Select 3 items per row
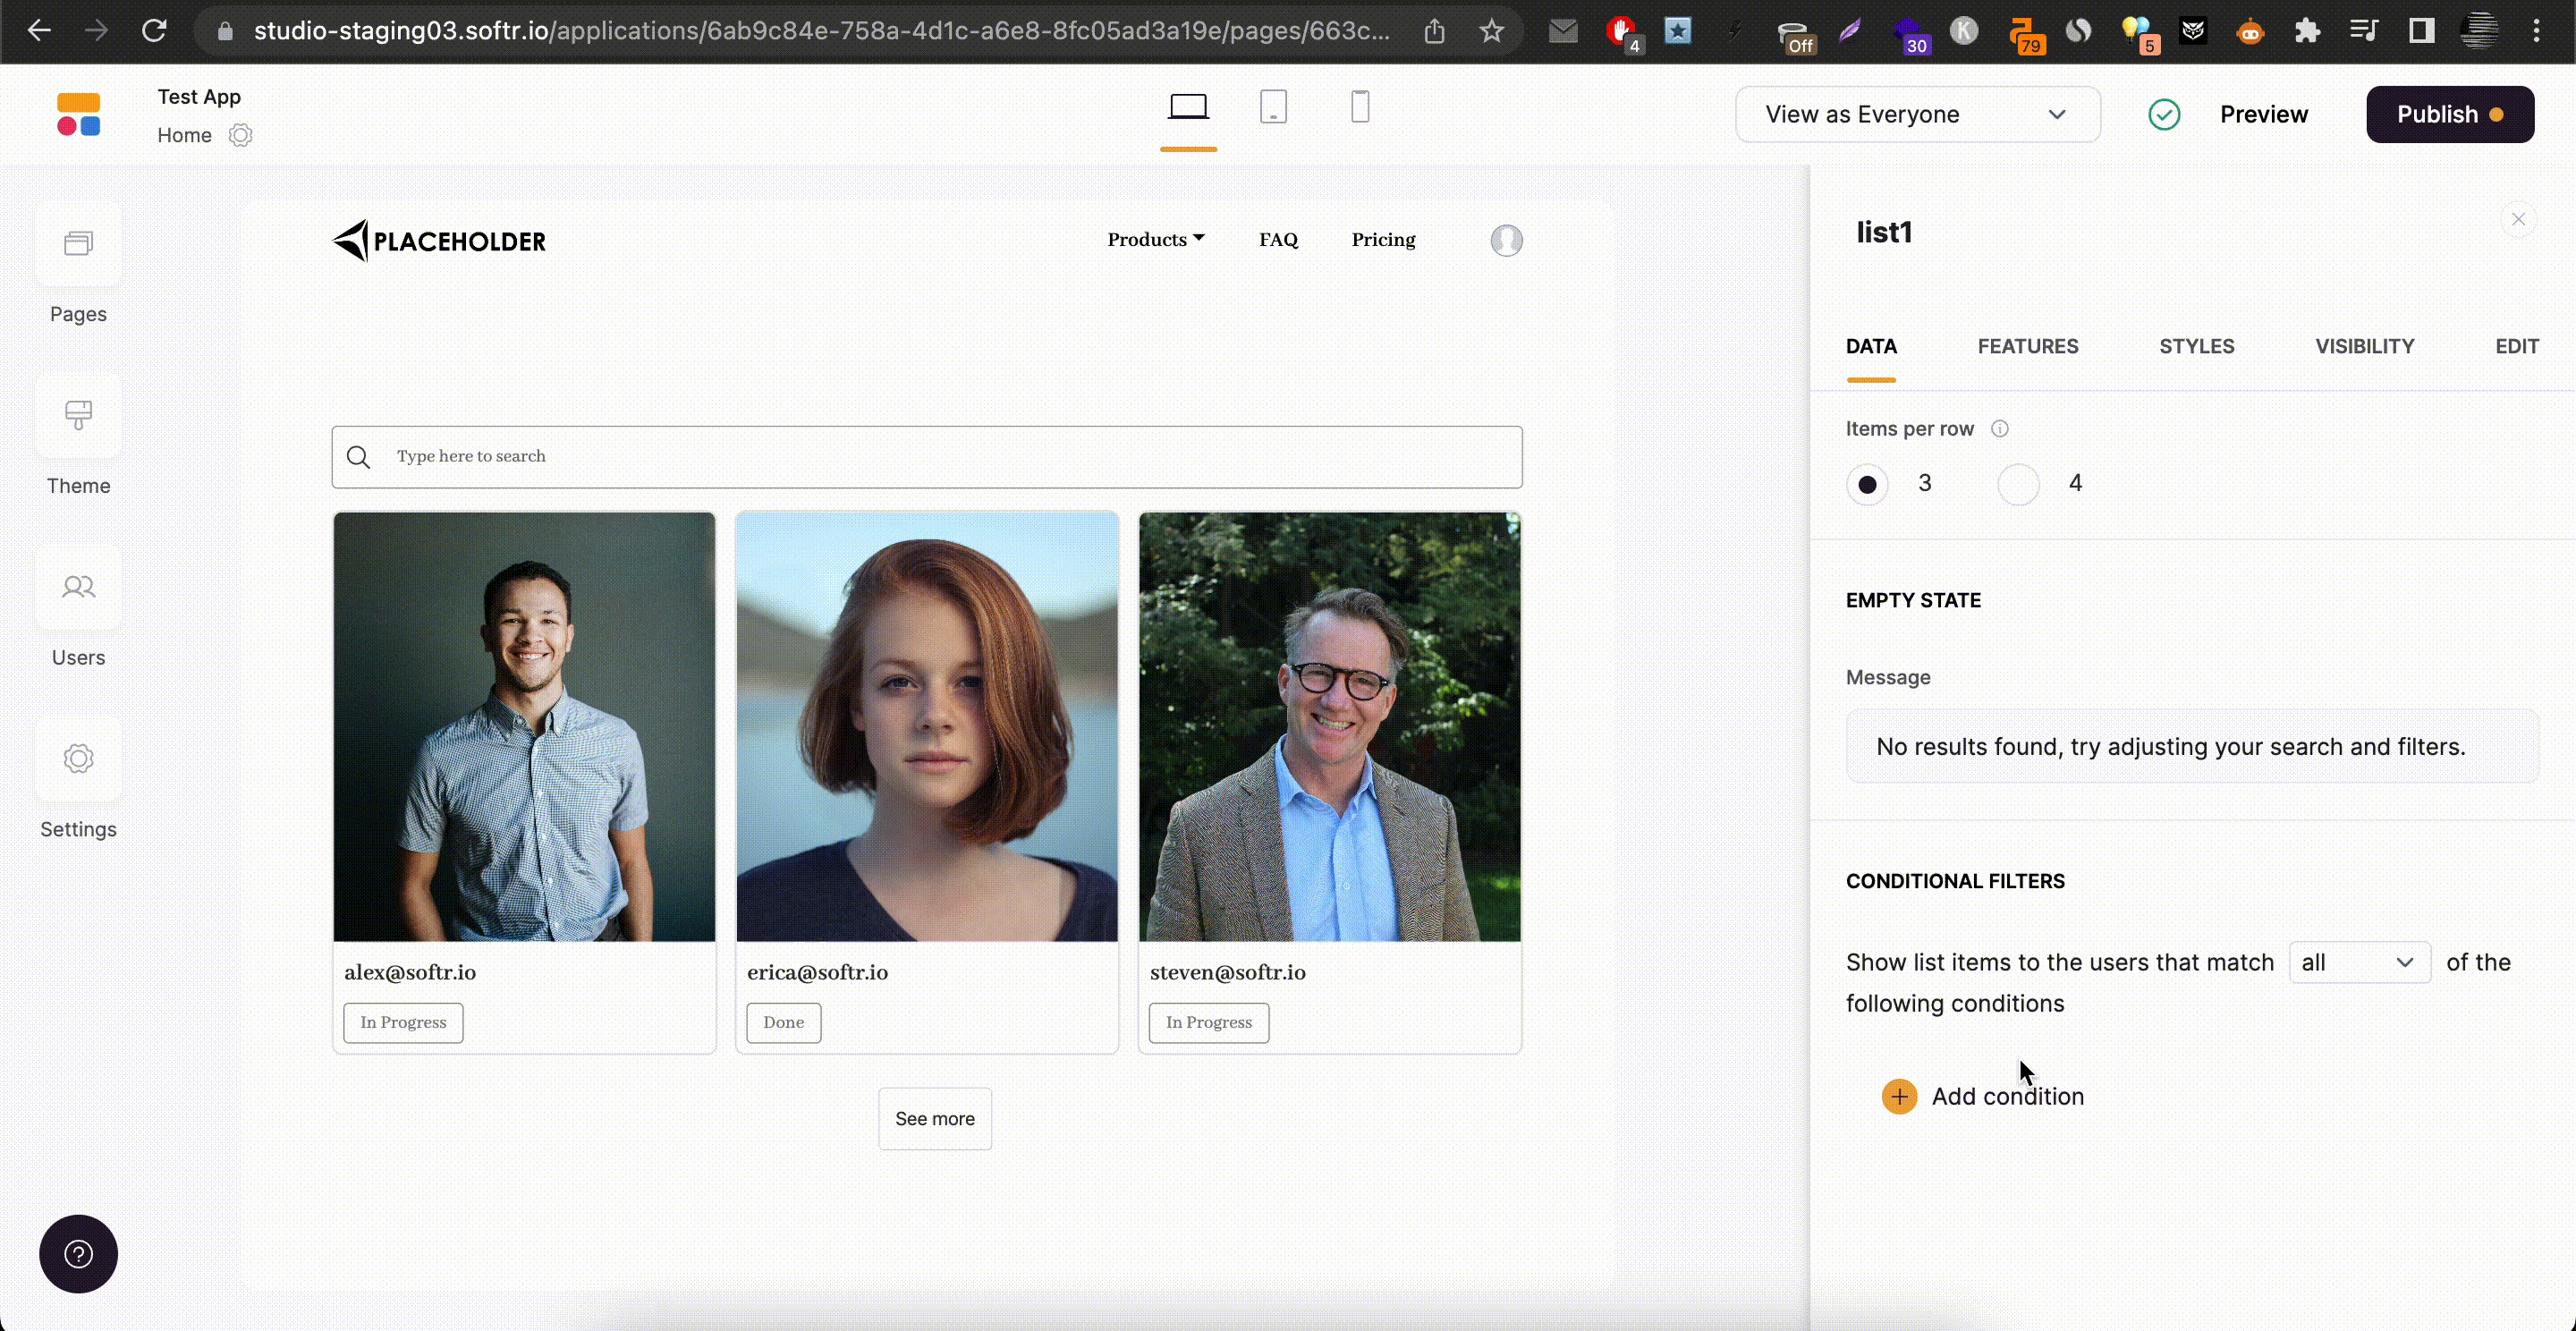 (1867, 485)
